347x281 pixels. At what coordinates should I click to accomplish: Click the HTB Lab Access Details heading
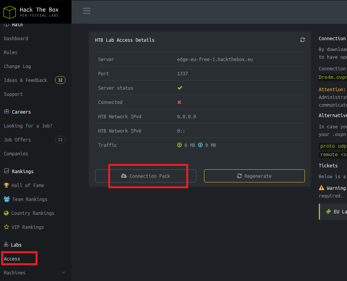124,40
